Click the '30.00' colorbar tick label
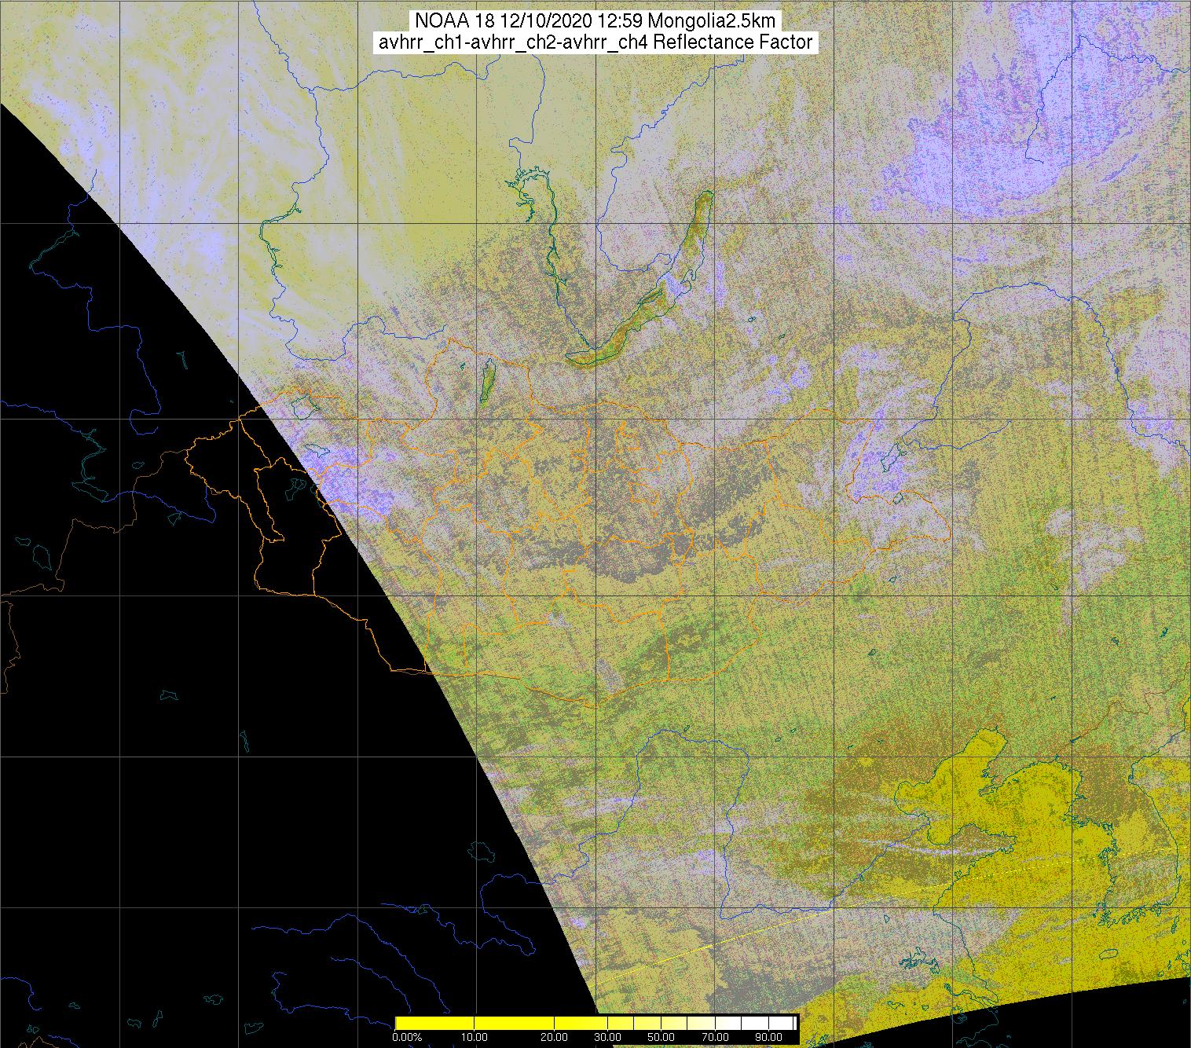 tap(609, 1039)
